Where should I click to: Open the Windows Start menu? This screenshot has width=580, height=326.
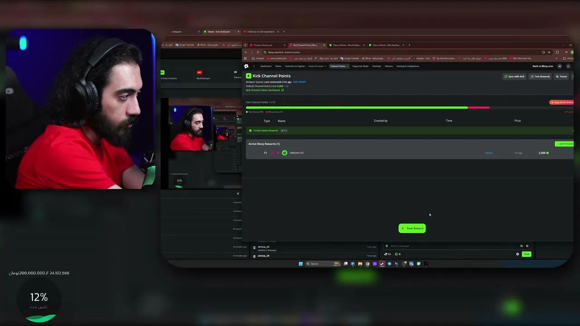pyautogui.click(x=300, y=264)
